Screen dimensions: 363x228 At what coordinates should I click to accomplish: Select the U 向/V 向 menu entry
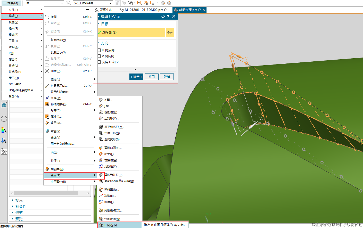pyautogui.click(x=120, y=225)
